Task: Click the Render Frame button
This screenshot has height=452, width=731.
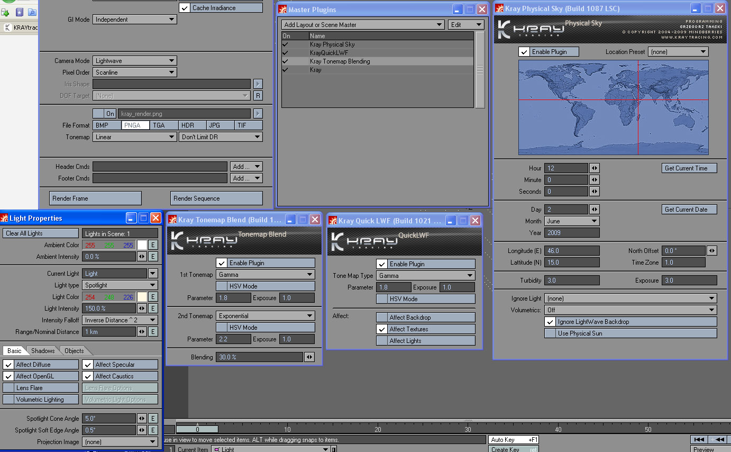Action: point(95,198)
